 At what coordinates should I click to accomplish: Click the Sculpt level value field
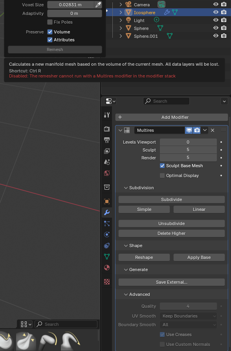[x=188, y=150]
